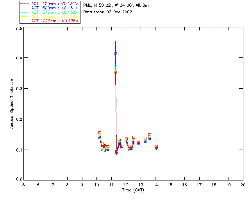The image size is (250, 200).
Task: Click the y-axis tick label 0.4
Action: [x=19, y=58]
